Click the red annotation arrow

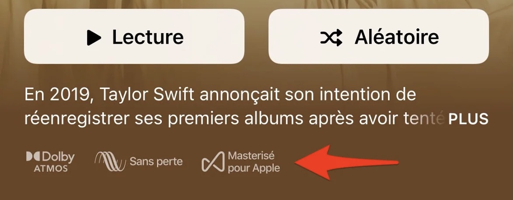(x=346, y=162)
